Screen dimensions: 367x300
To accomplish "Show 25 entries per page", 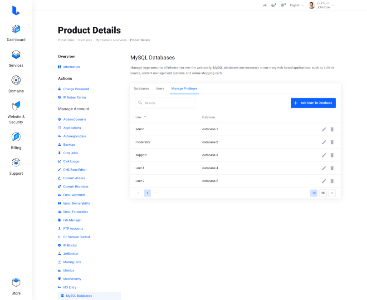I will [323, 193].
